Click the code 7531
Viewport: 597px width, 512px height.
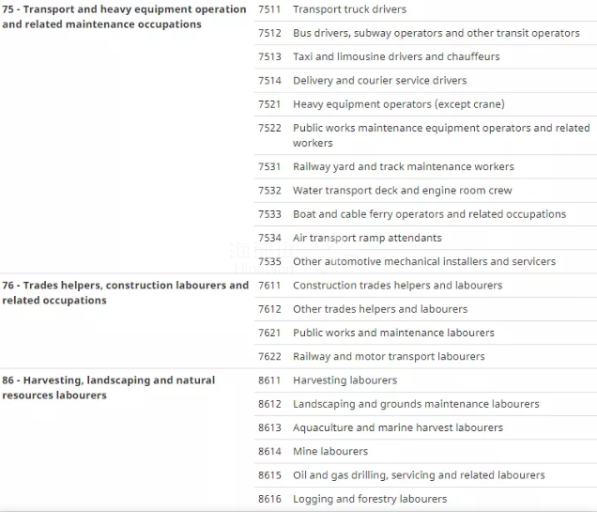click(x=269, y=167)
